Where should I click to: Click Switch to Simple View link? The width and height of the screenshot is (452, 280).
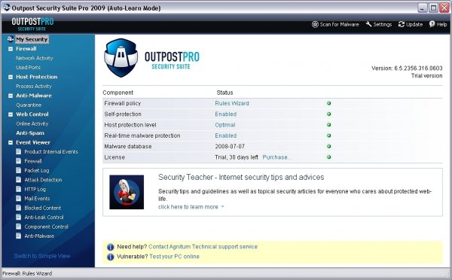42,256
